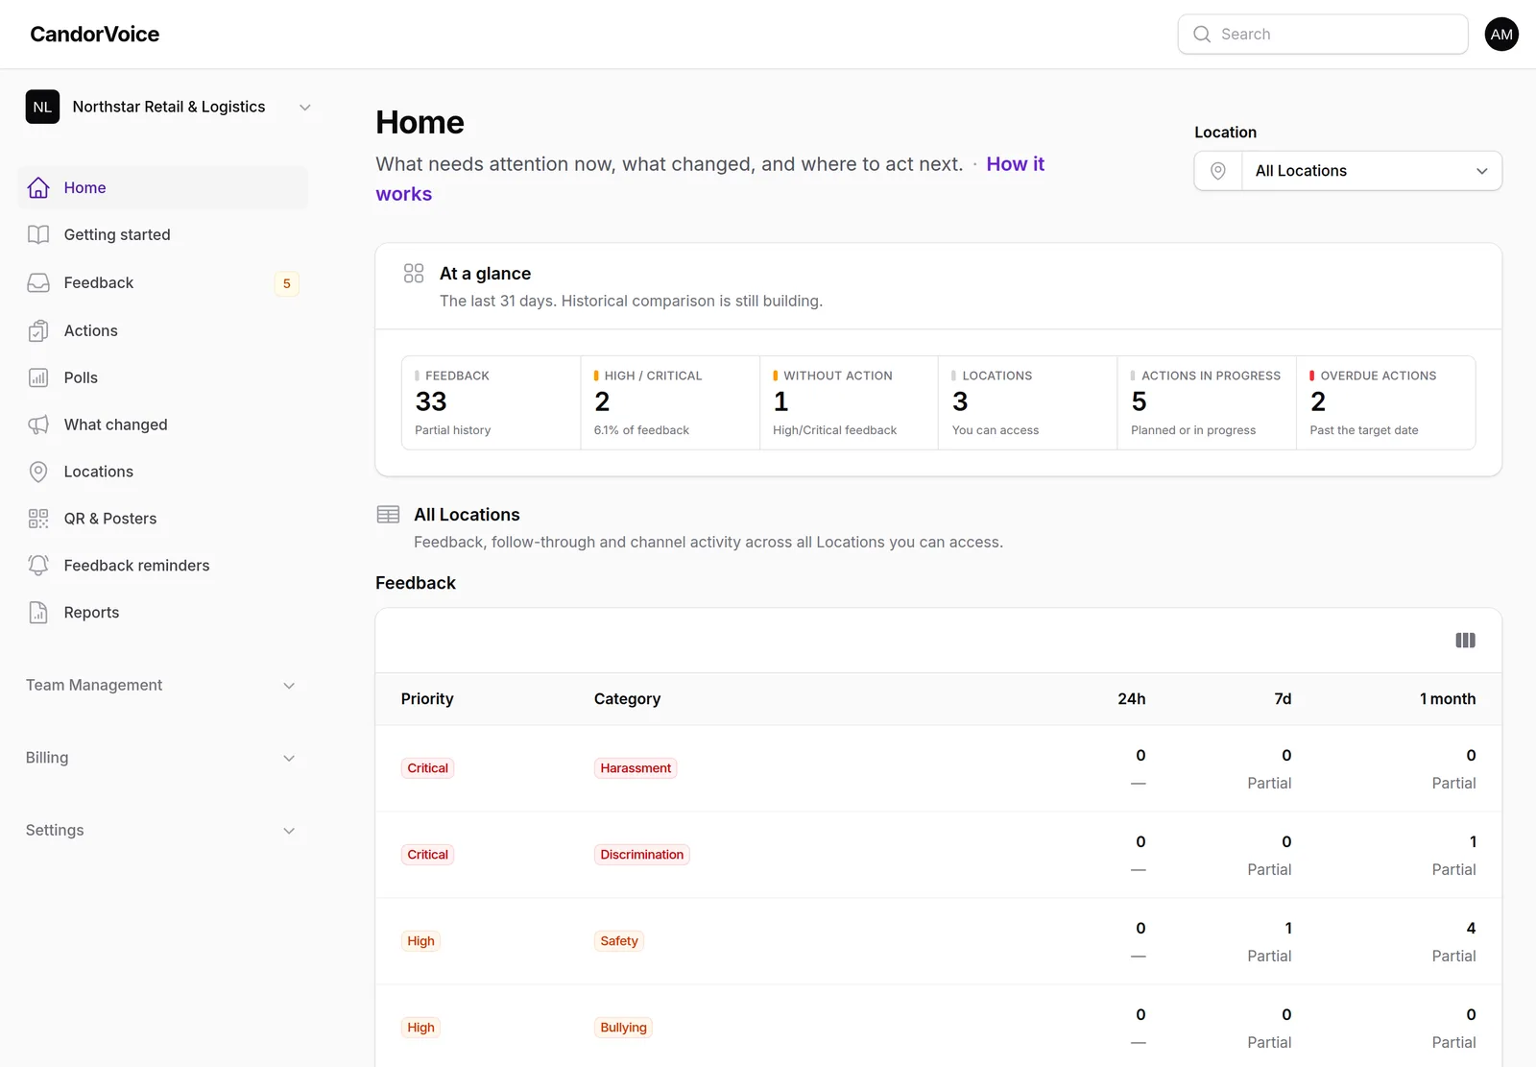Open the Overdue Actions stat card
The width and height of the screenshot is (1536, 1067).
1385,403
